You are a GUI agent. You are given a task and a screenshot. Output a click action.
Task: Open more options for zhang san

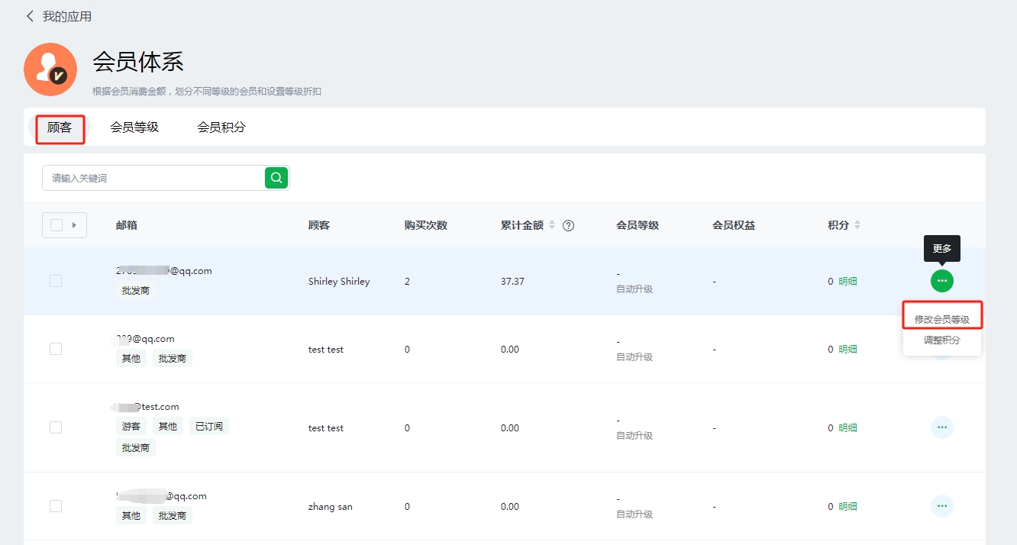[x=942, y=506]
